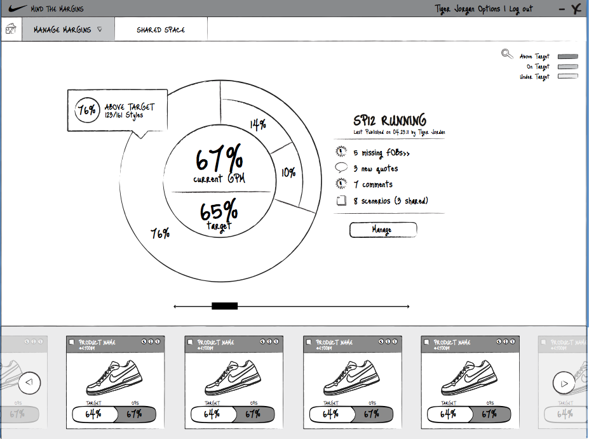Click the 67% OPS pill on fourth full card
The width and height of the screenshot is (589, 439).
point(489,414)
